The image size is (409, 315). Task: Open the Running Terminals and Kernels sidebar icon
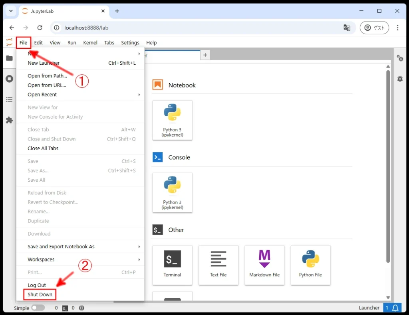10,79
